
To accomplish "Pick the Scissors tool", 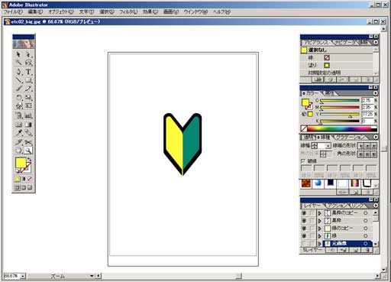I will [x=28, y=142].
